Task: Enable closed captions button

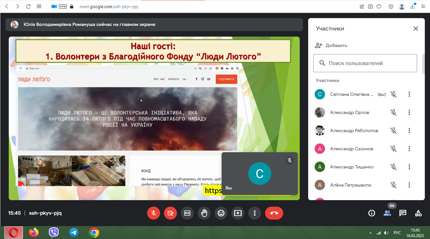Action: coord(187,213)
